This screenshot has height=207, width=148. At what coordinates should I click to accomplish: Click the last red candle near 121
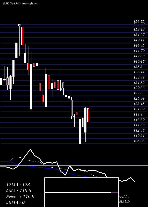(88, 115)
